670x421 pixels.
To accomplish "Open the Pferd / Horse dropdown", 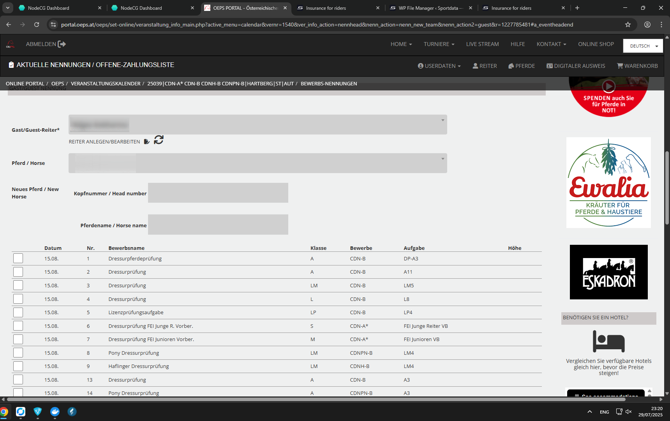I will (x=258, y=163).
